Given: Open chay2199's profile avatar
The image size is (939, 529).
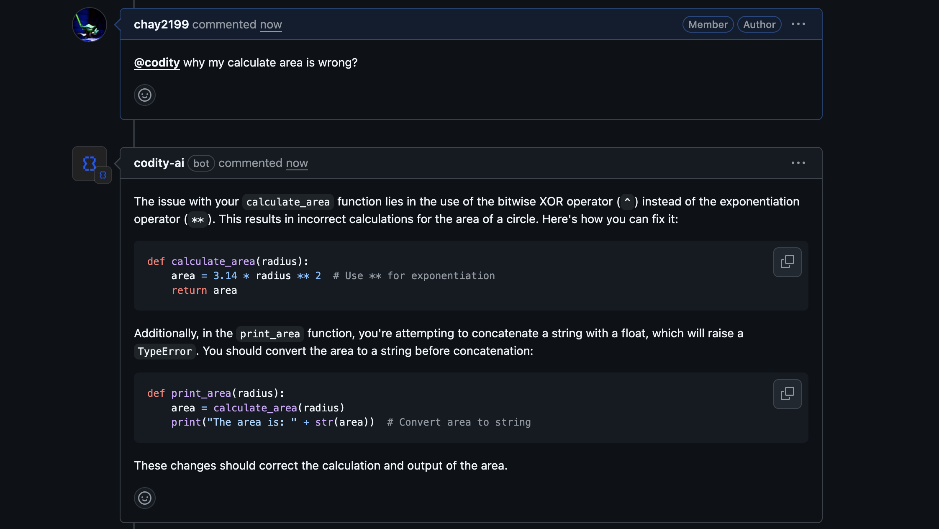Looking at the screenshot, I should tap(89, 24).
